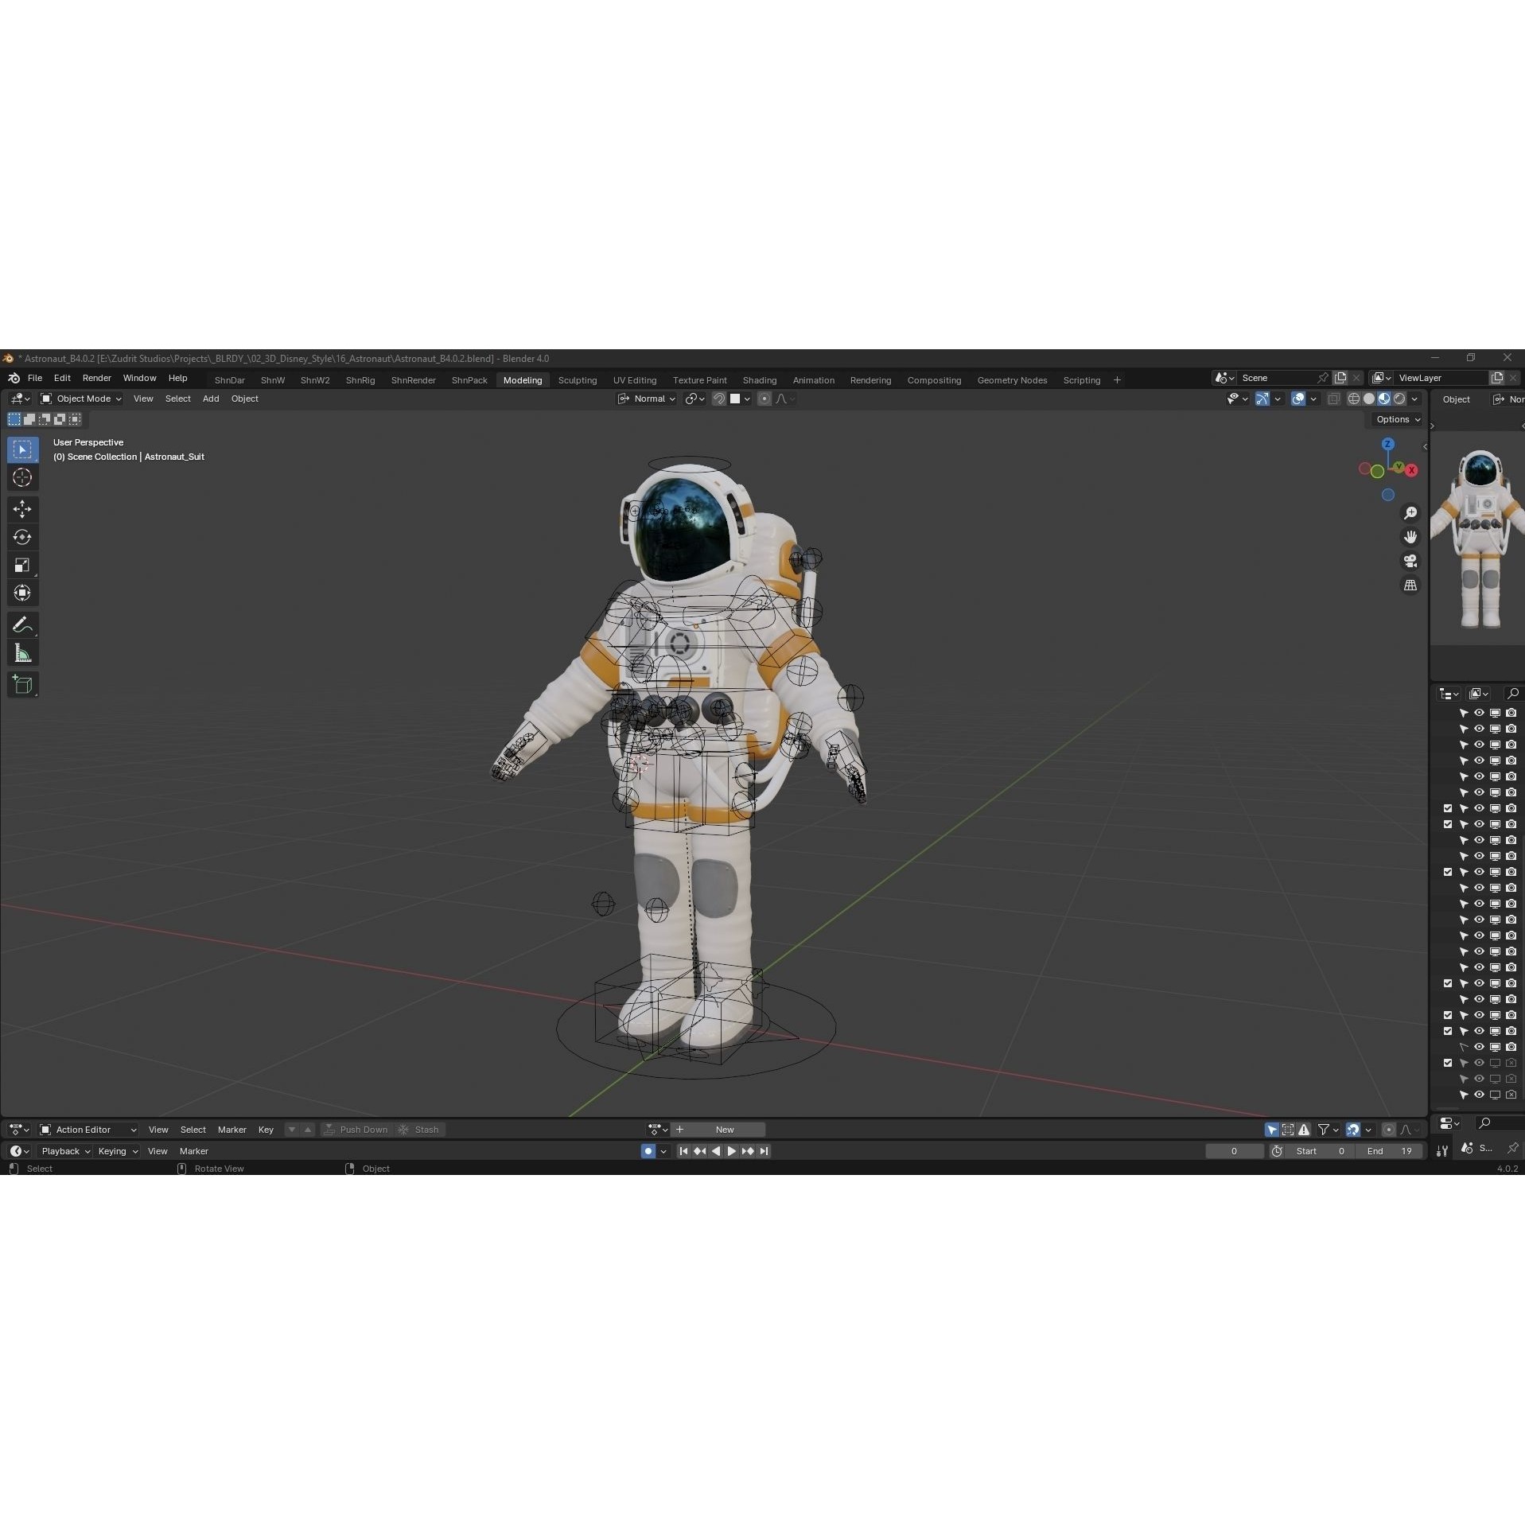The width and height of the screenshot is (1525, 1525).
Task: Toggle viewport overlays button
Action: 1298,399
